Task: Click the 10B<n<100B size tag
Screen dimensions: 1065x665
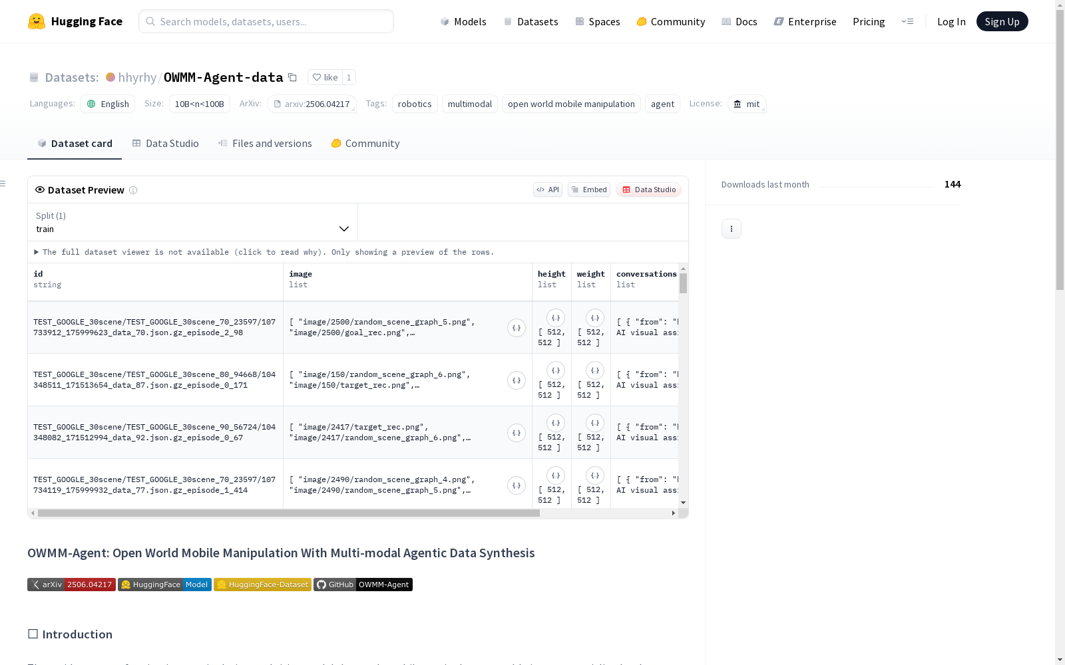Action: [200, 104]
